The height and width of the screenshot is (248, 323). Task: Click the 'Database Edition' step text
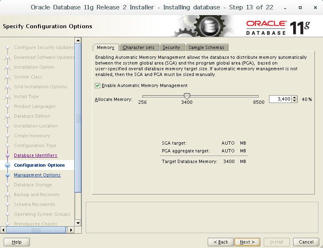(32, 116)
